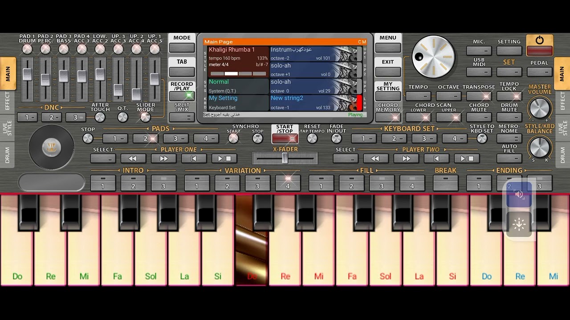Viewport: 570px width, 320px height.
Task: Play or stop Player One
Action: [224, 158]
